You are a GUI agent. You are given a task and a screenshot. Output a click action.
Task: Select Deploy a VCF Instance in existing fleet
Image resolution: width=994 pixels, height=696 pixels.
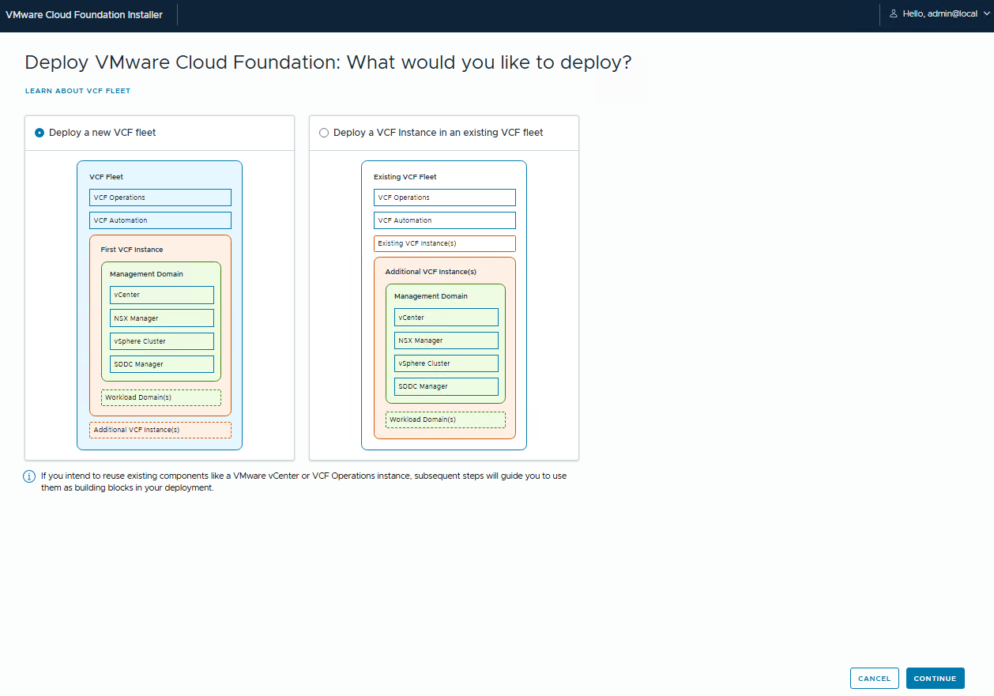click(x=324, y=133)
